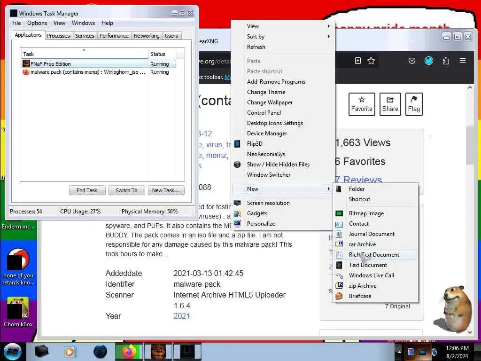Click the media player taskbar icon

tap(70, 352)
